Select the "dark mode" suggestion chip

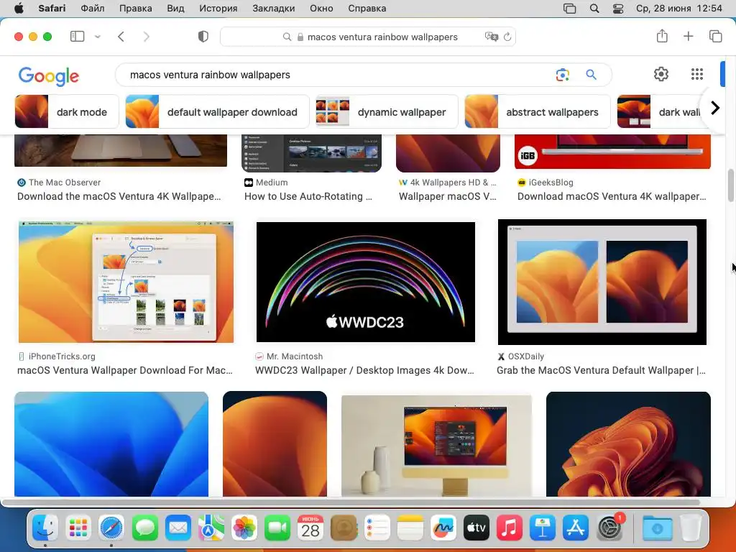pyautogui.click(x=67, y=111)
